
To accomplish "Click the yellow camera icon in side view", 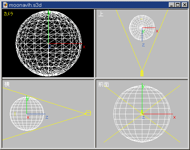I will (x=88, y=113).
